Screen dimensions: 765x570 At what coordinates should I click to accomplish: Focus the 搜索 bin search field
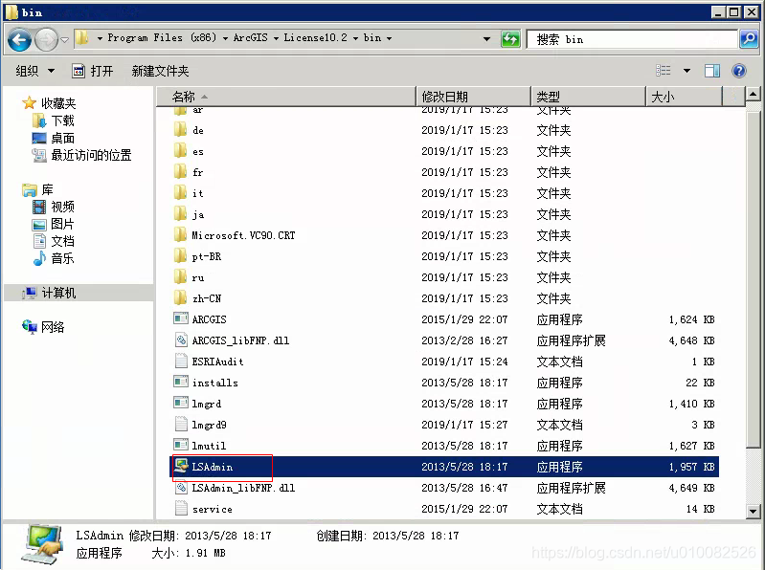click(x=632, y=39)
